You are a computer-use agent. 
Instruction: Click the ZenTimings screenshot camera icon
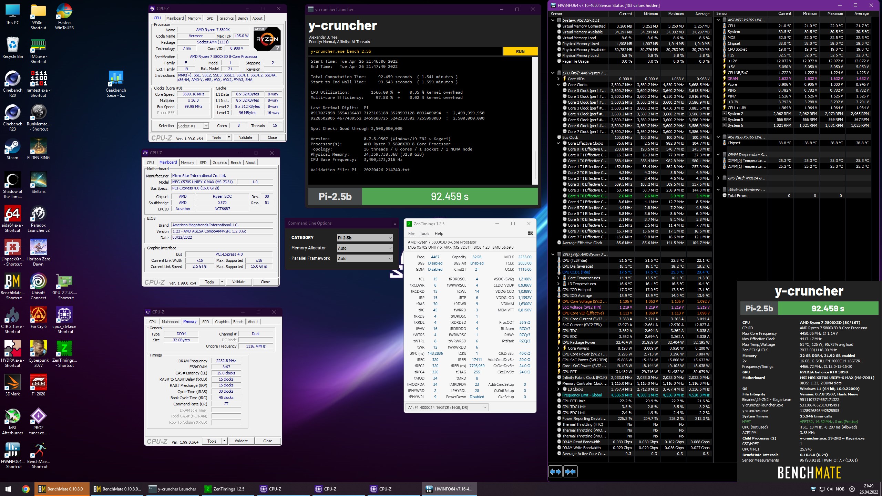(531, 233)
